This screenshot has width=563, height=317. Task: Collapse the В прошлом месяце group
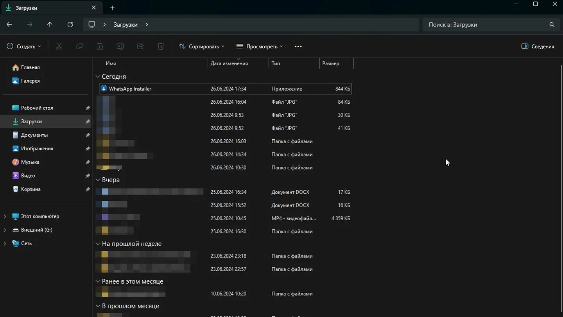point(98,306)
